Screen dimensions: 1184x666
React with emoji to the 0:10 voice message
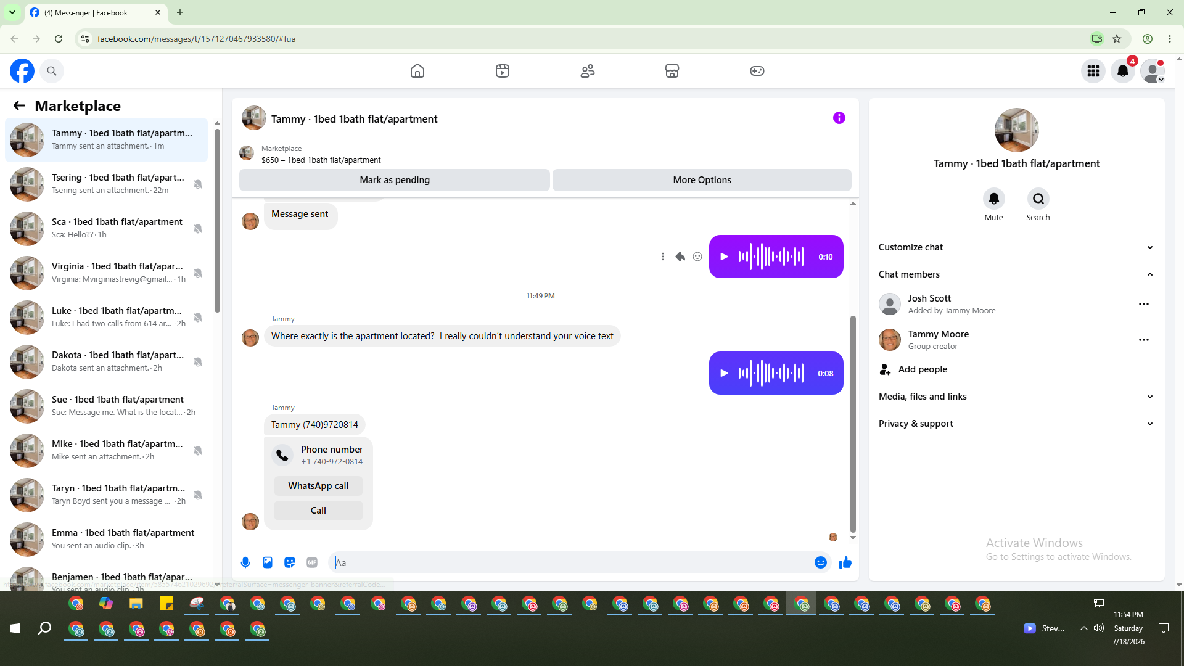(697, 257)
